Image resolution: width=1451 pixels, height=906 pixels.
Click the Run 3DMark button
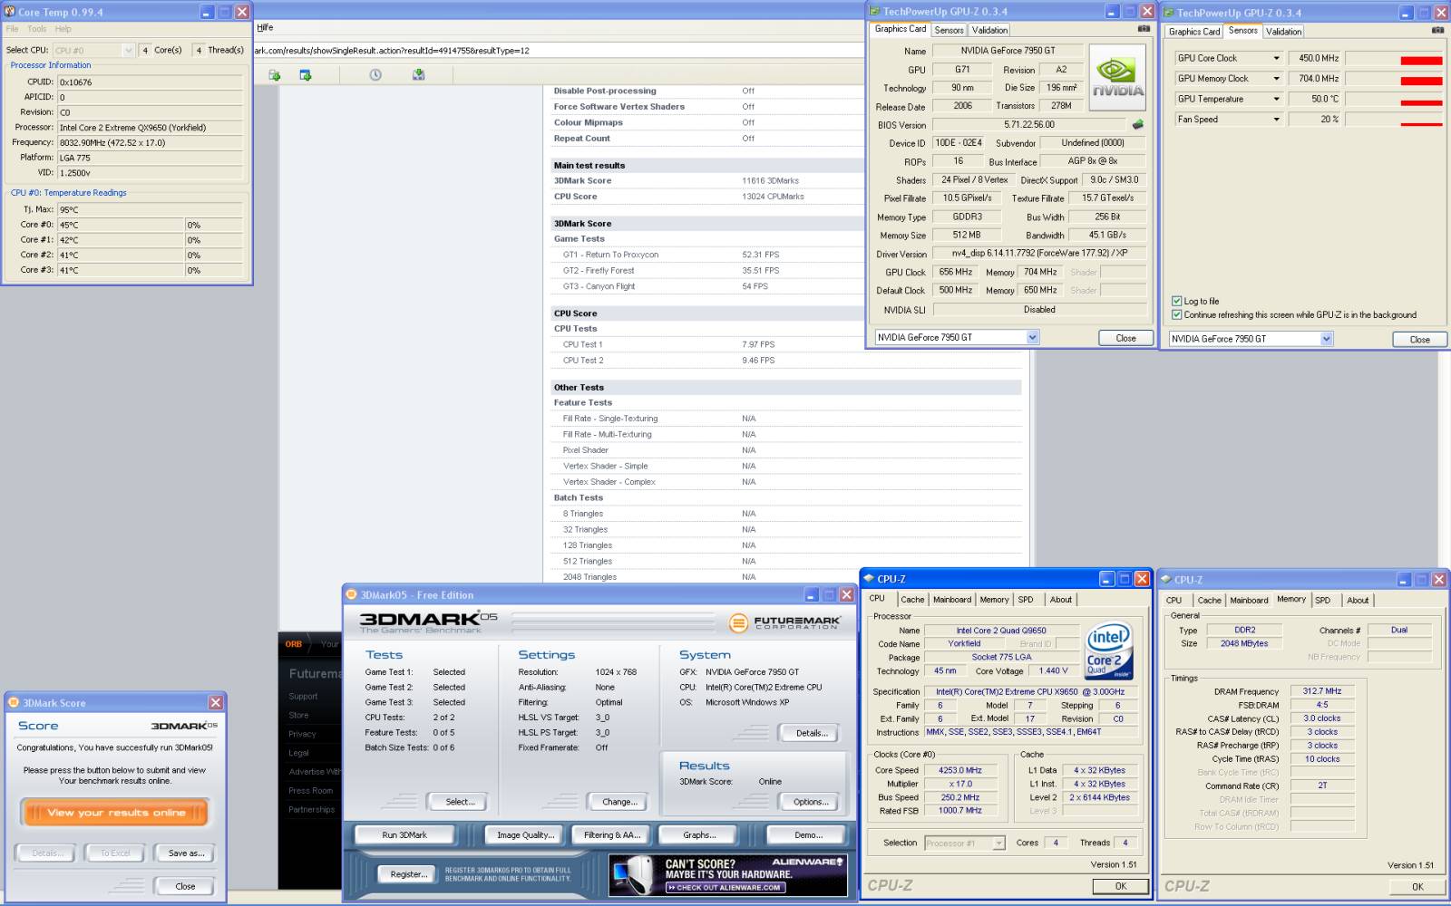click(404, 835)
